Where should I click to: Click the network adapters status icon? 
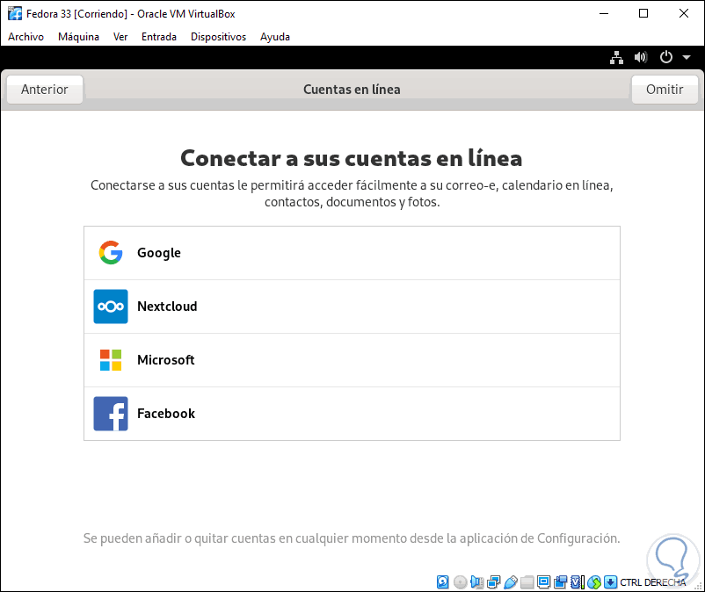point(494,582)
